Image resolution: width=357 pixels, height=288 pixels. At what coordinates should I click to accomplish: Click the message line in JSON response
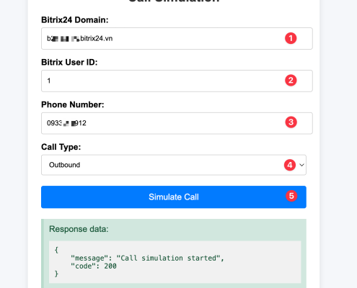(147, 258)
